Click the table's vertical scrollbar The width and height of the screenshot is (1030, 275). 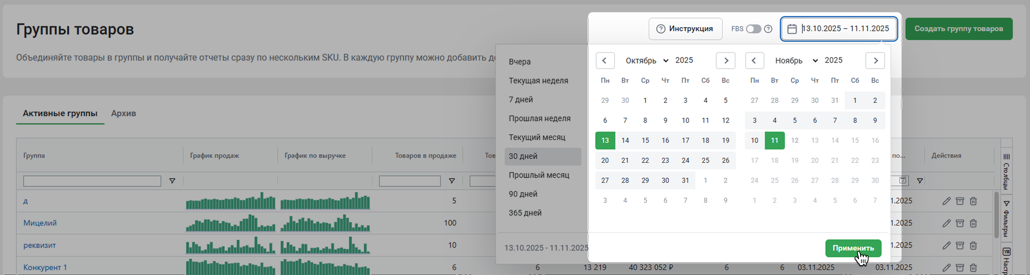pyautogui.click(x=996, y=216)
